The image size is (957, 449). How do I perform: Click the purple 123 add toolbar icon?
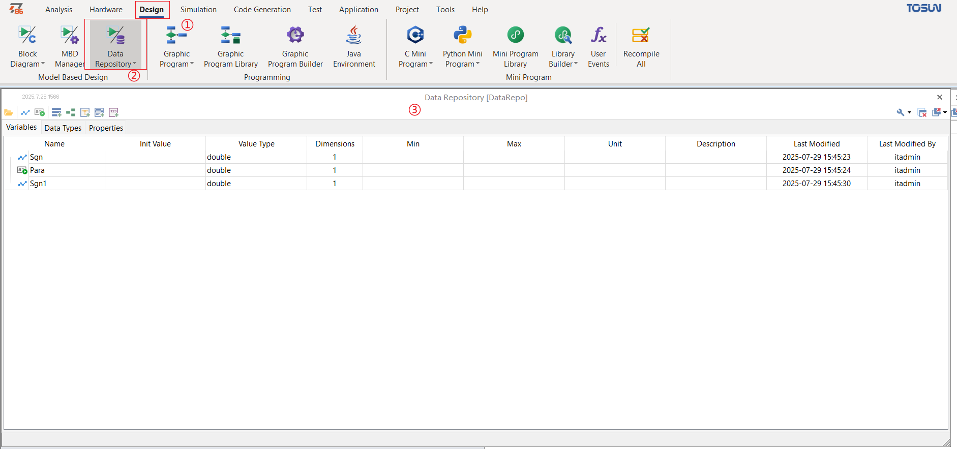point(113,112)
